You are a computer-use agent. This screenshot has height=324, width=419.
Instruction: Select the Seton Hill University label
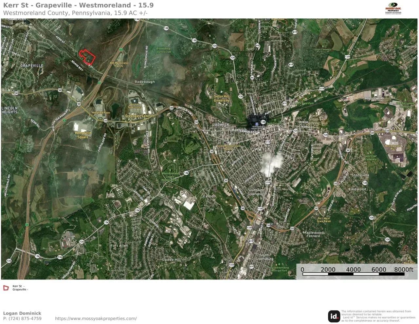click(x=222, y=98)
